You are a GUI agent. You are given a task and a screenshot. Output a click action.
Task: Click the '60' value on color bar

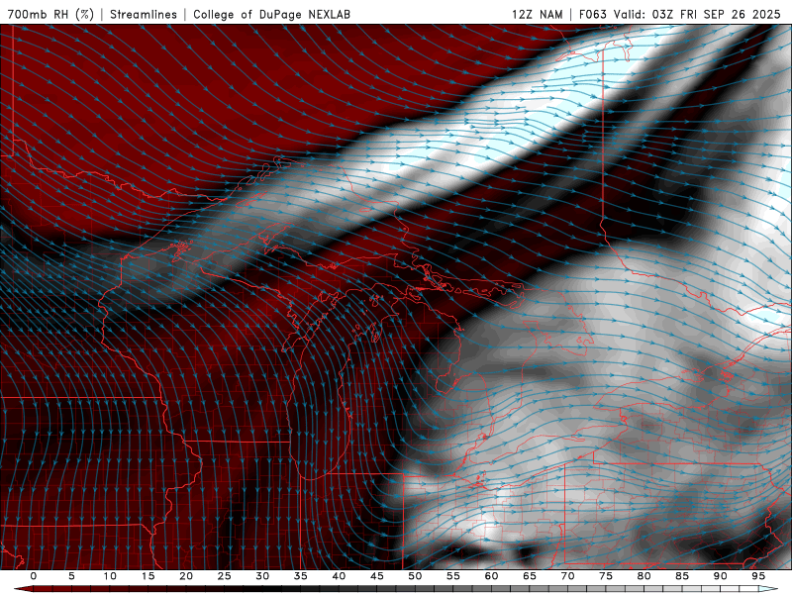click(x=491, y=576)
